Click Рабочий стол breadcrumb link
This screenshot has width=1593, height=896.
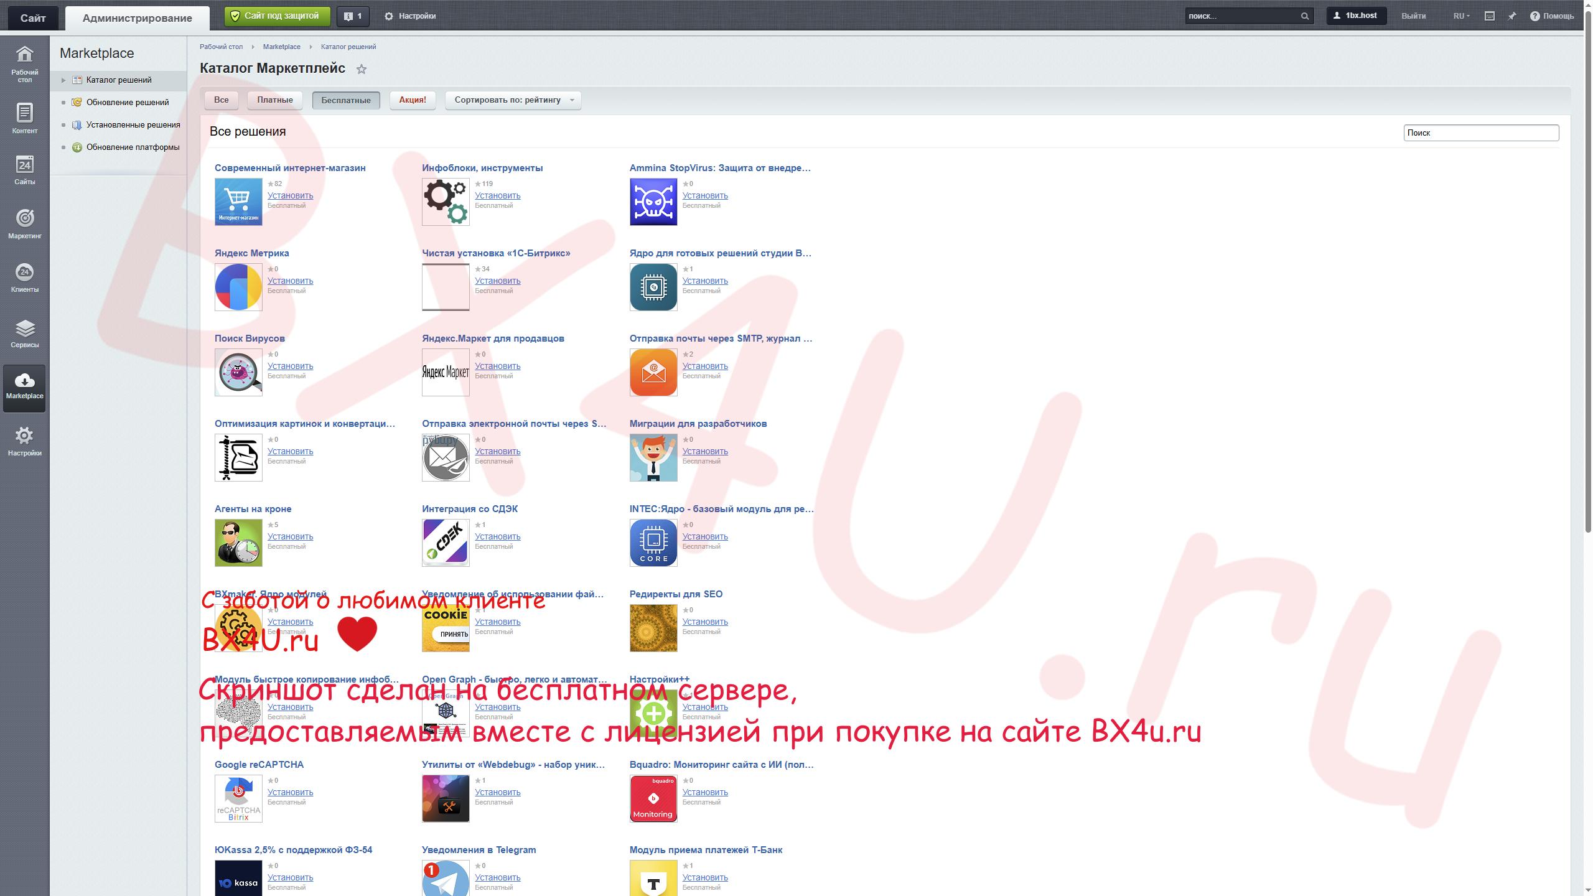221,47
